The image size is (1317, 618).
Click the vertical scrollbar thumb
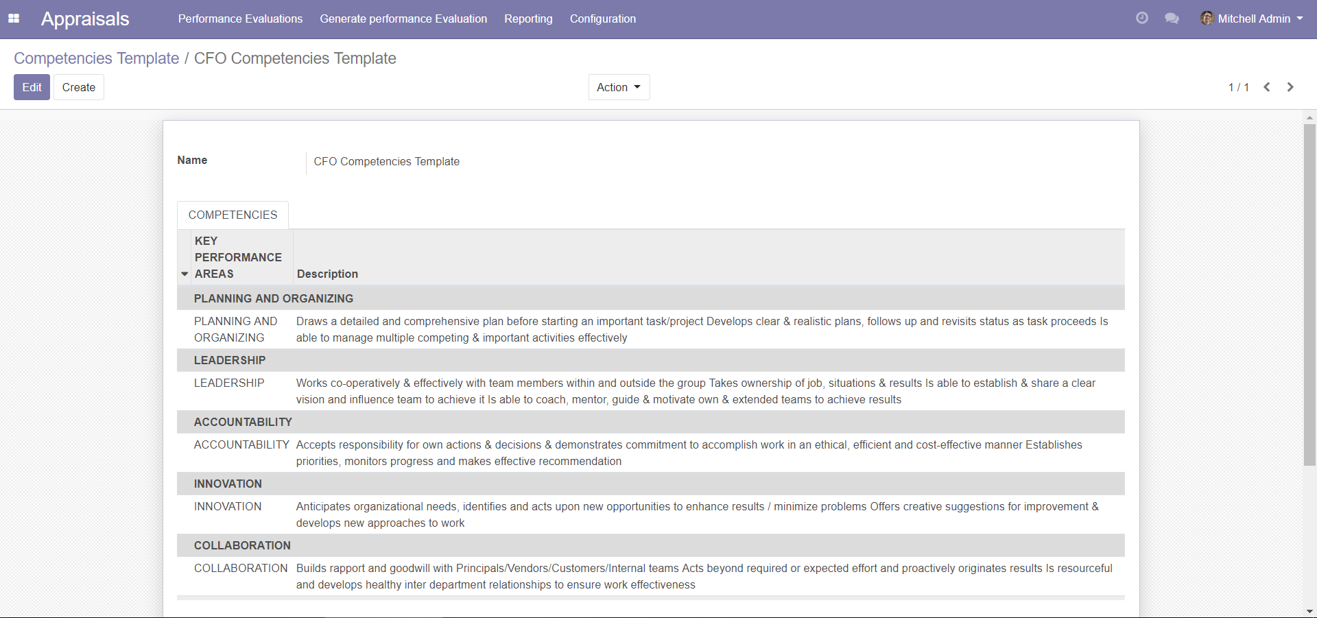pos(1309,295)
